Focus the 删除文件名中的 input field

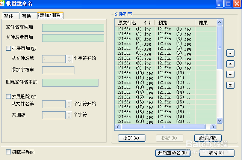click(x=70, y=82)
